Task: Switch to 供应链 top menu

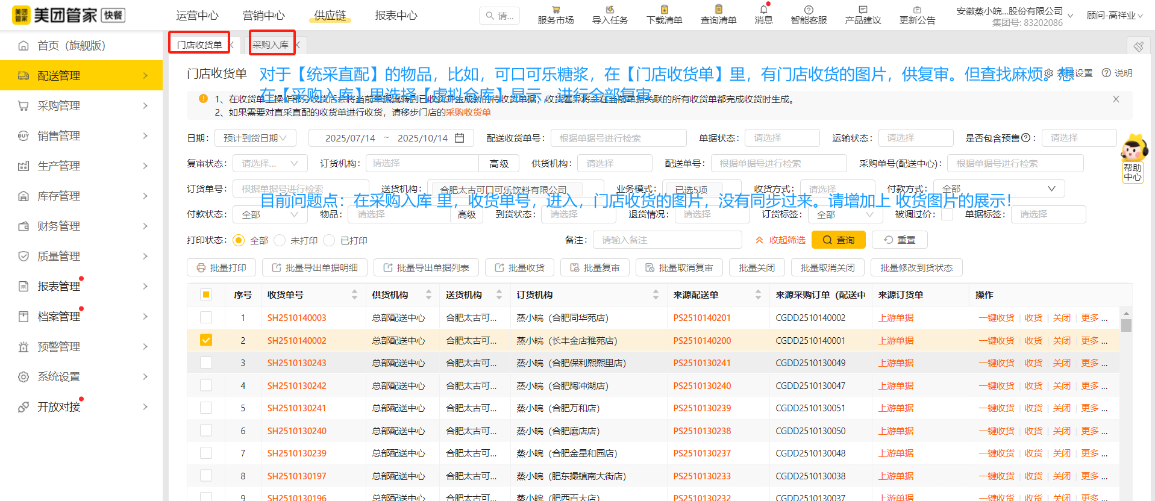Action: 330,16
